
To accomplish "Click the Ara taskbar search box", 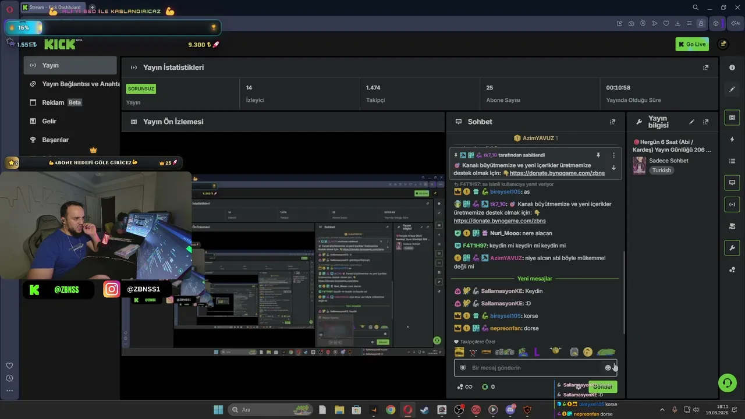I will point(271,410).
